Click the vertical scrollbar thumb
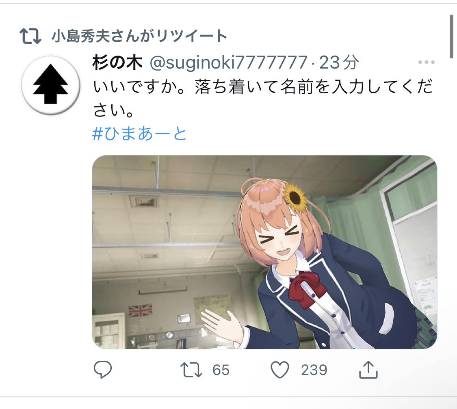 point(452,37)
